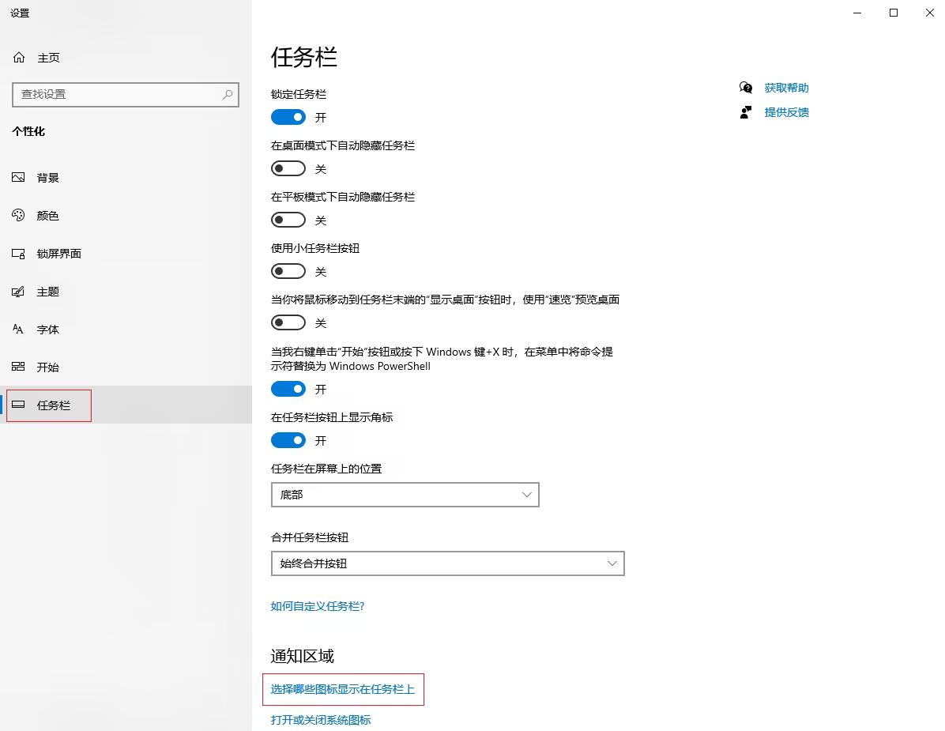Expand the 任务栏在屏幕上的位置 dropdown
The image size is (945, 731).
tap(405, 495)
